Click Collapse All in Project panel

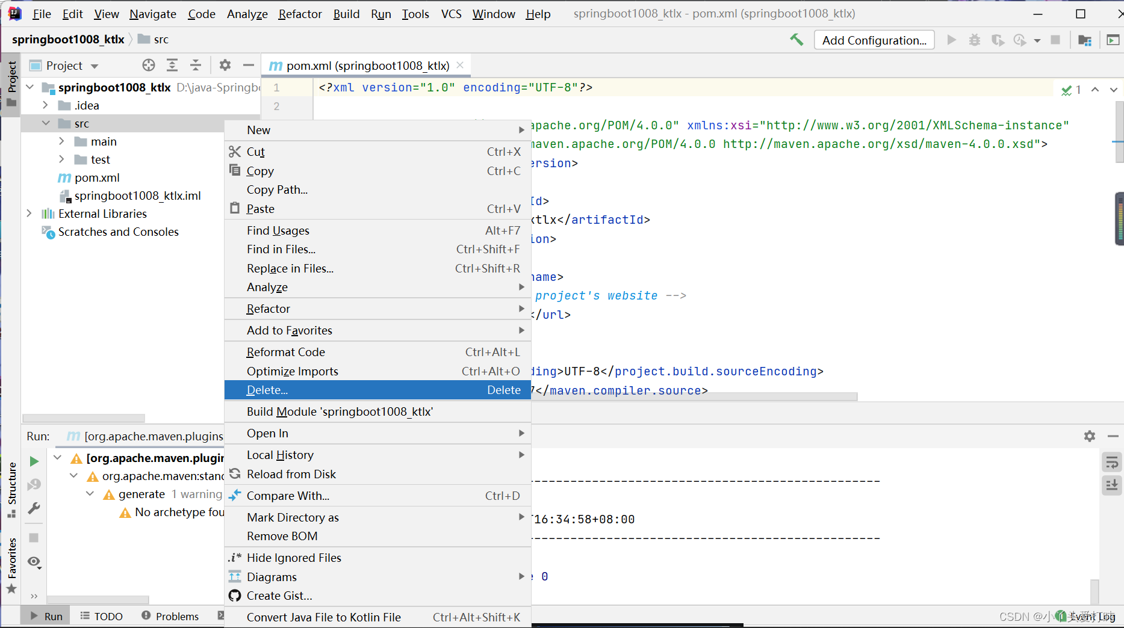tap(196, 65)
